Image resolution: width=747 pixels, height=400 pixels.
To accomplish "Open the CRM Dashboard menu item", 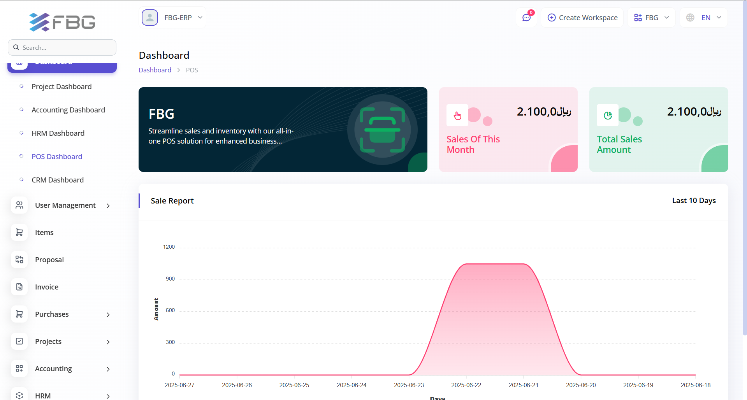I will click(58, 180).
